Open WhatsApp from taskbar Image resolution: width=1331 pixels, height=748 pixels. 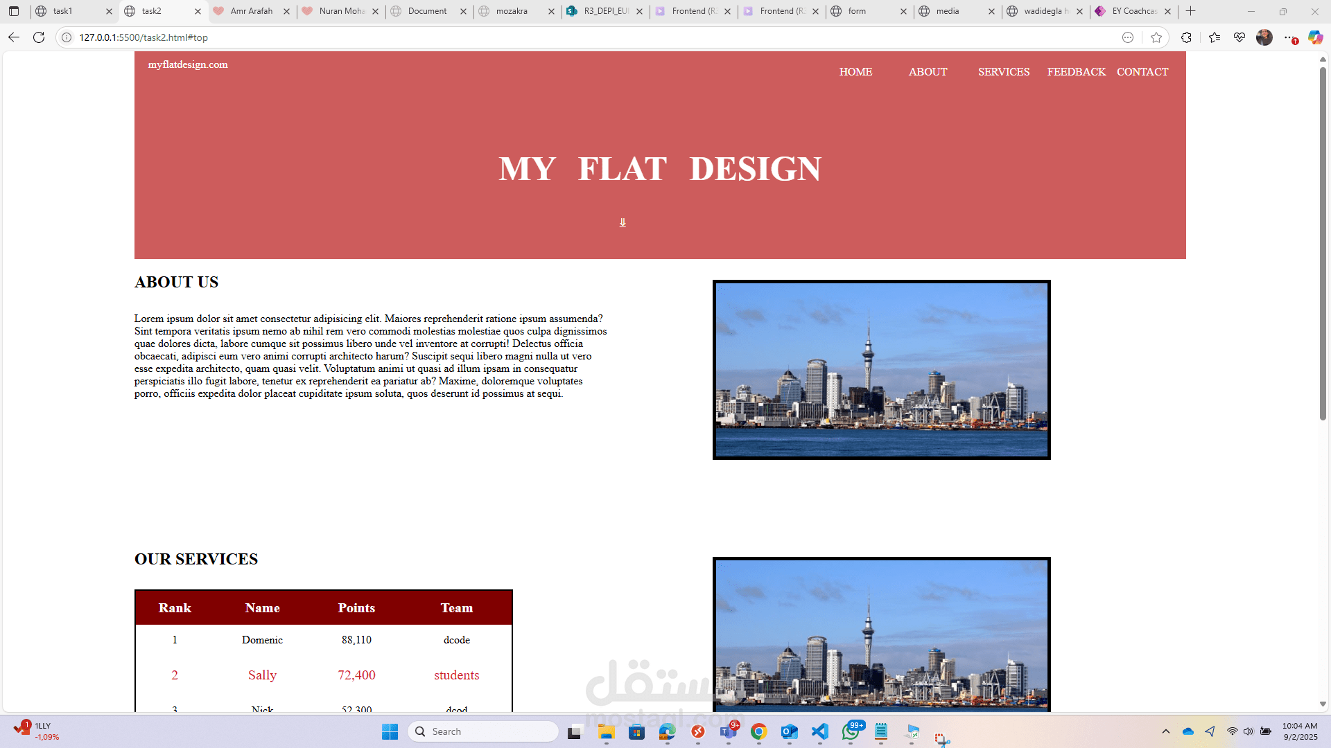[851, 731]
